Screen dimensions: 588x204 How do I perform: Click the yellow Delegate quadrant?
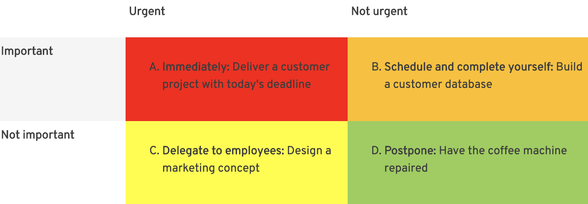[236, 163]
